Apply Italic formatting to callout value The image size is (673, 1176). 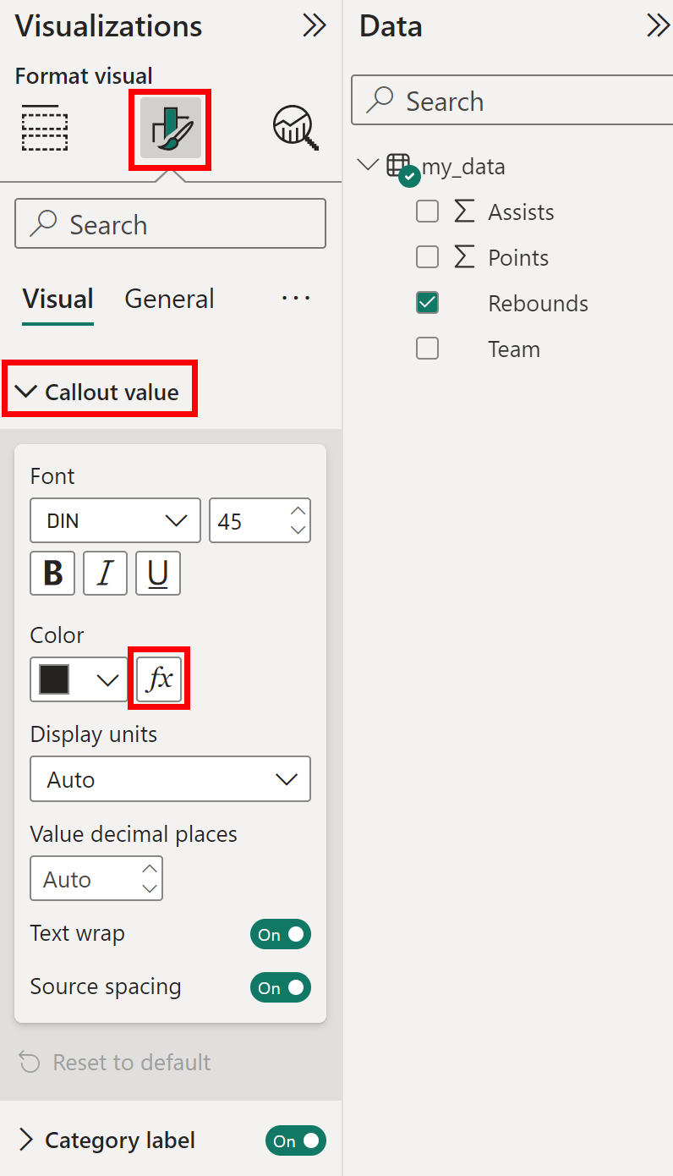coord(105,573)
